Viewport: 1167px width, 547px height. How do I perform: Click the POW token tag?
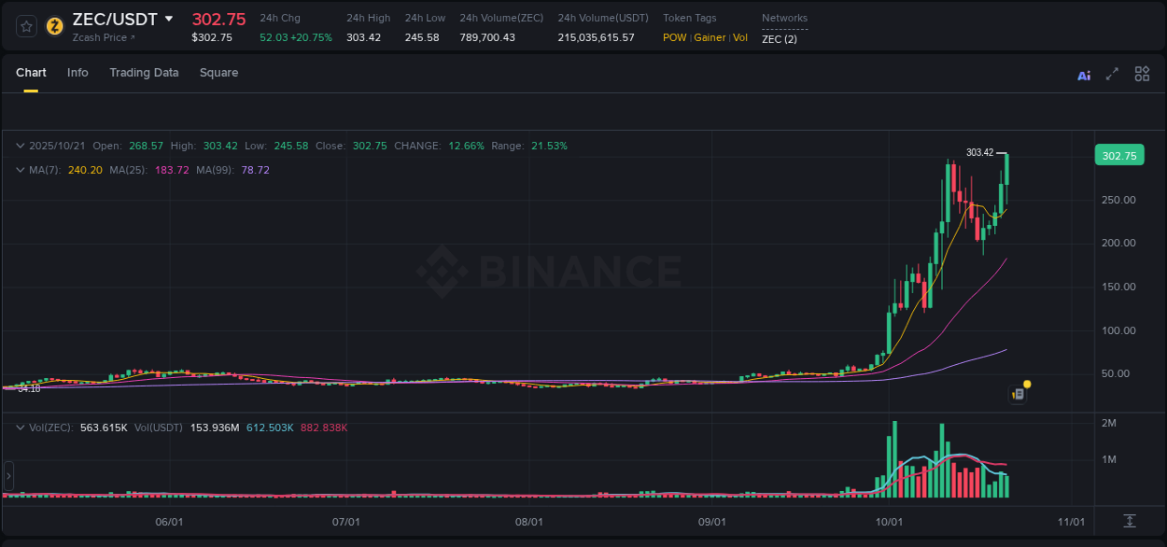coord(674,37)
